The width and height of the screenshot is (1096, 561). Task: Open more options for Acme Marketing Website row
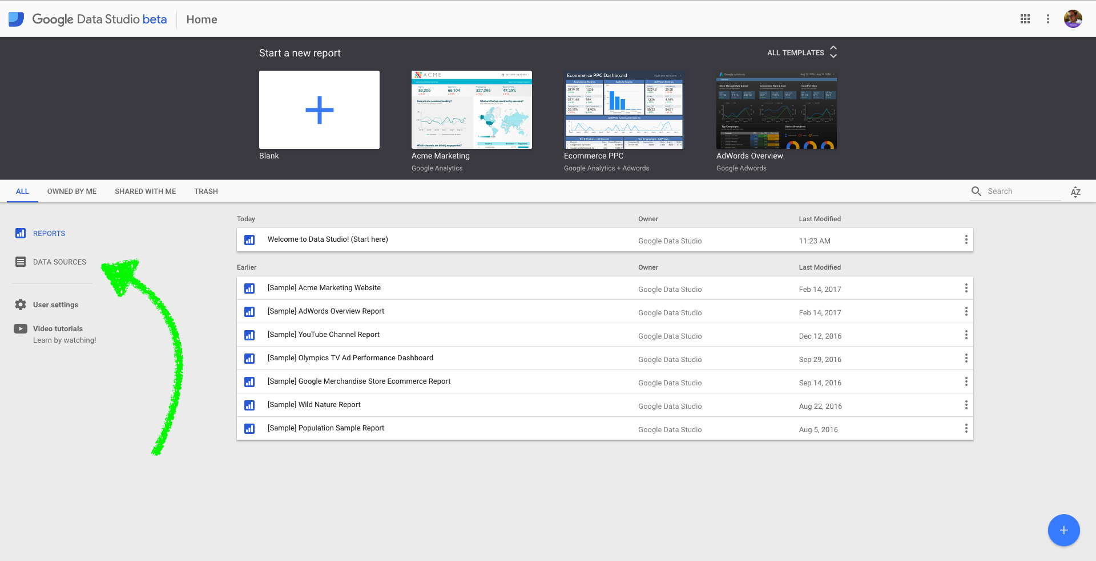click(x=966, y=288)
